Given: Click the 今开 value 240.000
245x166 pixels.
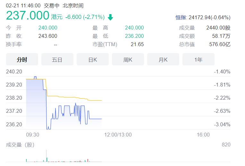Looking at the screenshot, I should click(48, 28).
